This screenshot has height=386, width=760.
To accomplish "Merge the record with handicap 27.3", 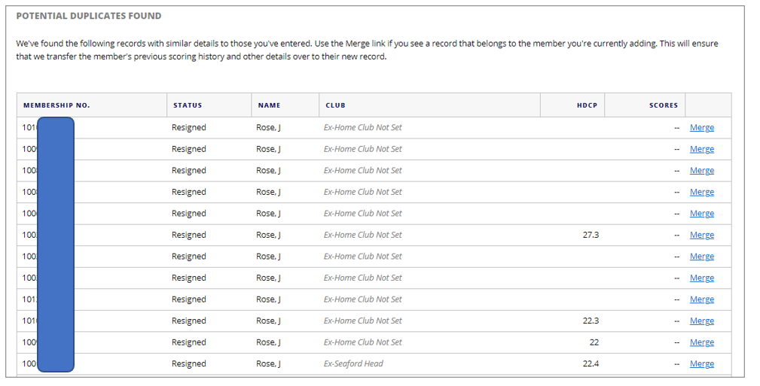I will click(x=701, y=235).
